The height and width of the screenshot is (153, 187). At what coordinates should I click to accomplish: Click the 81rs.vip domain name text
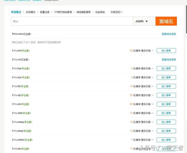16,95
